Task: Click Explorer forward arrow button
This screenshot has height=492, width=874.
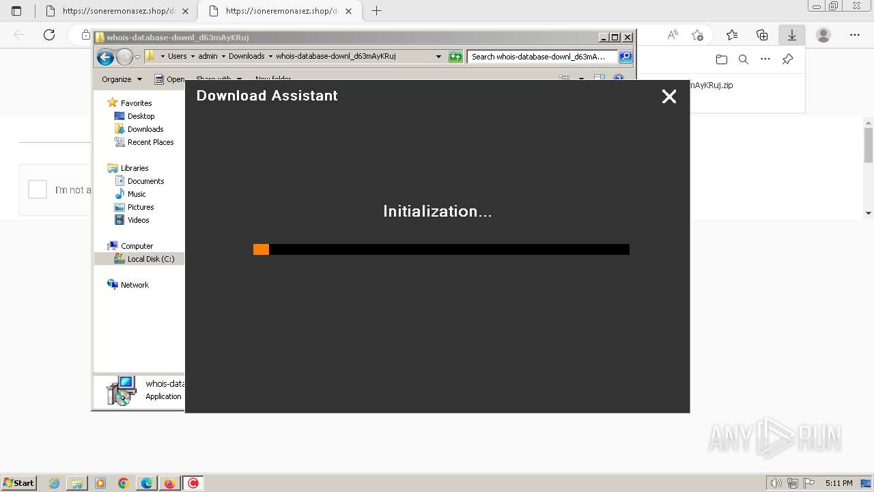Action: coord(124,57)
